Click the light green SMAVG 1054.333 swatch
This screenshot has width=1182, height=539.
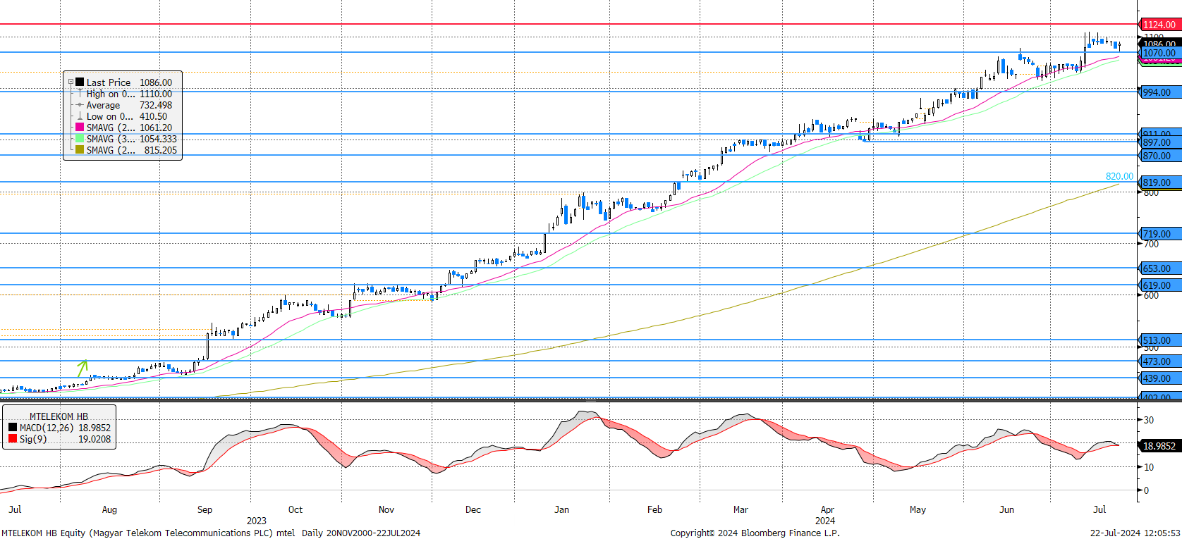point(80,138)
